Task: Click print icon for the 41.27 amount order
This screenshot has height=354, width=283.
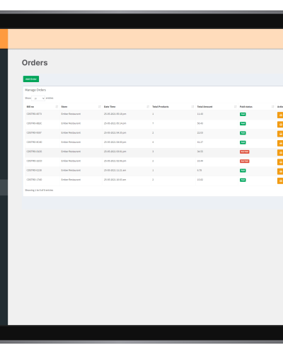Action: [280, 143]
